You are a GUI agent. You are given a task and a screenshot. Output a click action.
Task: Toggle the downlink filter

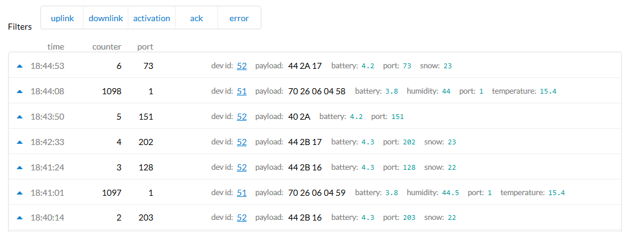pyautogui.click(x=105, y=18)
